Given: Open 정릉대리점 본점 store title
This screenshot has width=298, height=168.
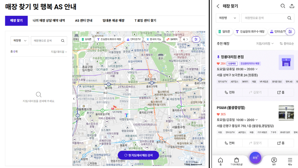Looking at the screenshot, I should click(x=232, y=57).
